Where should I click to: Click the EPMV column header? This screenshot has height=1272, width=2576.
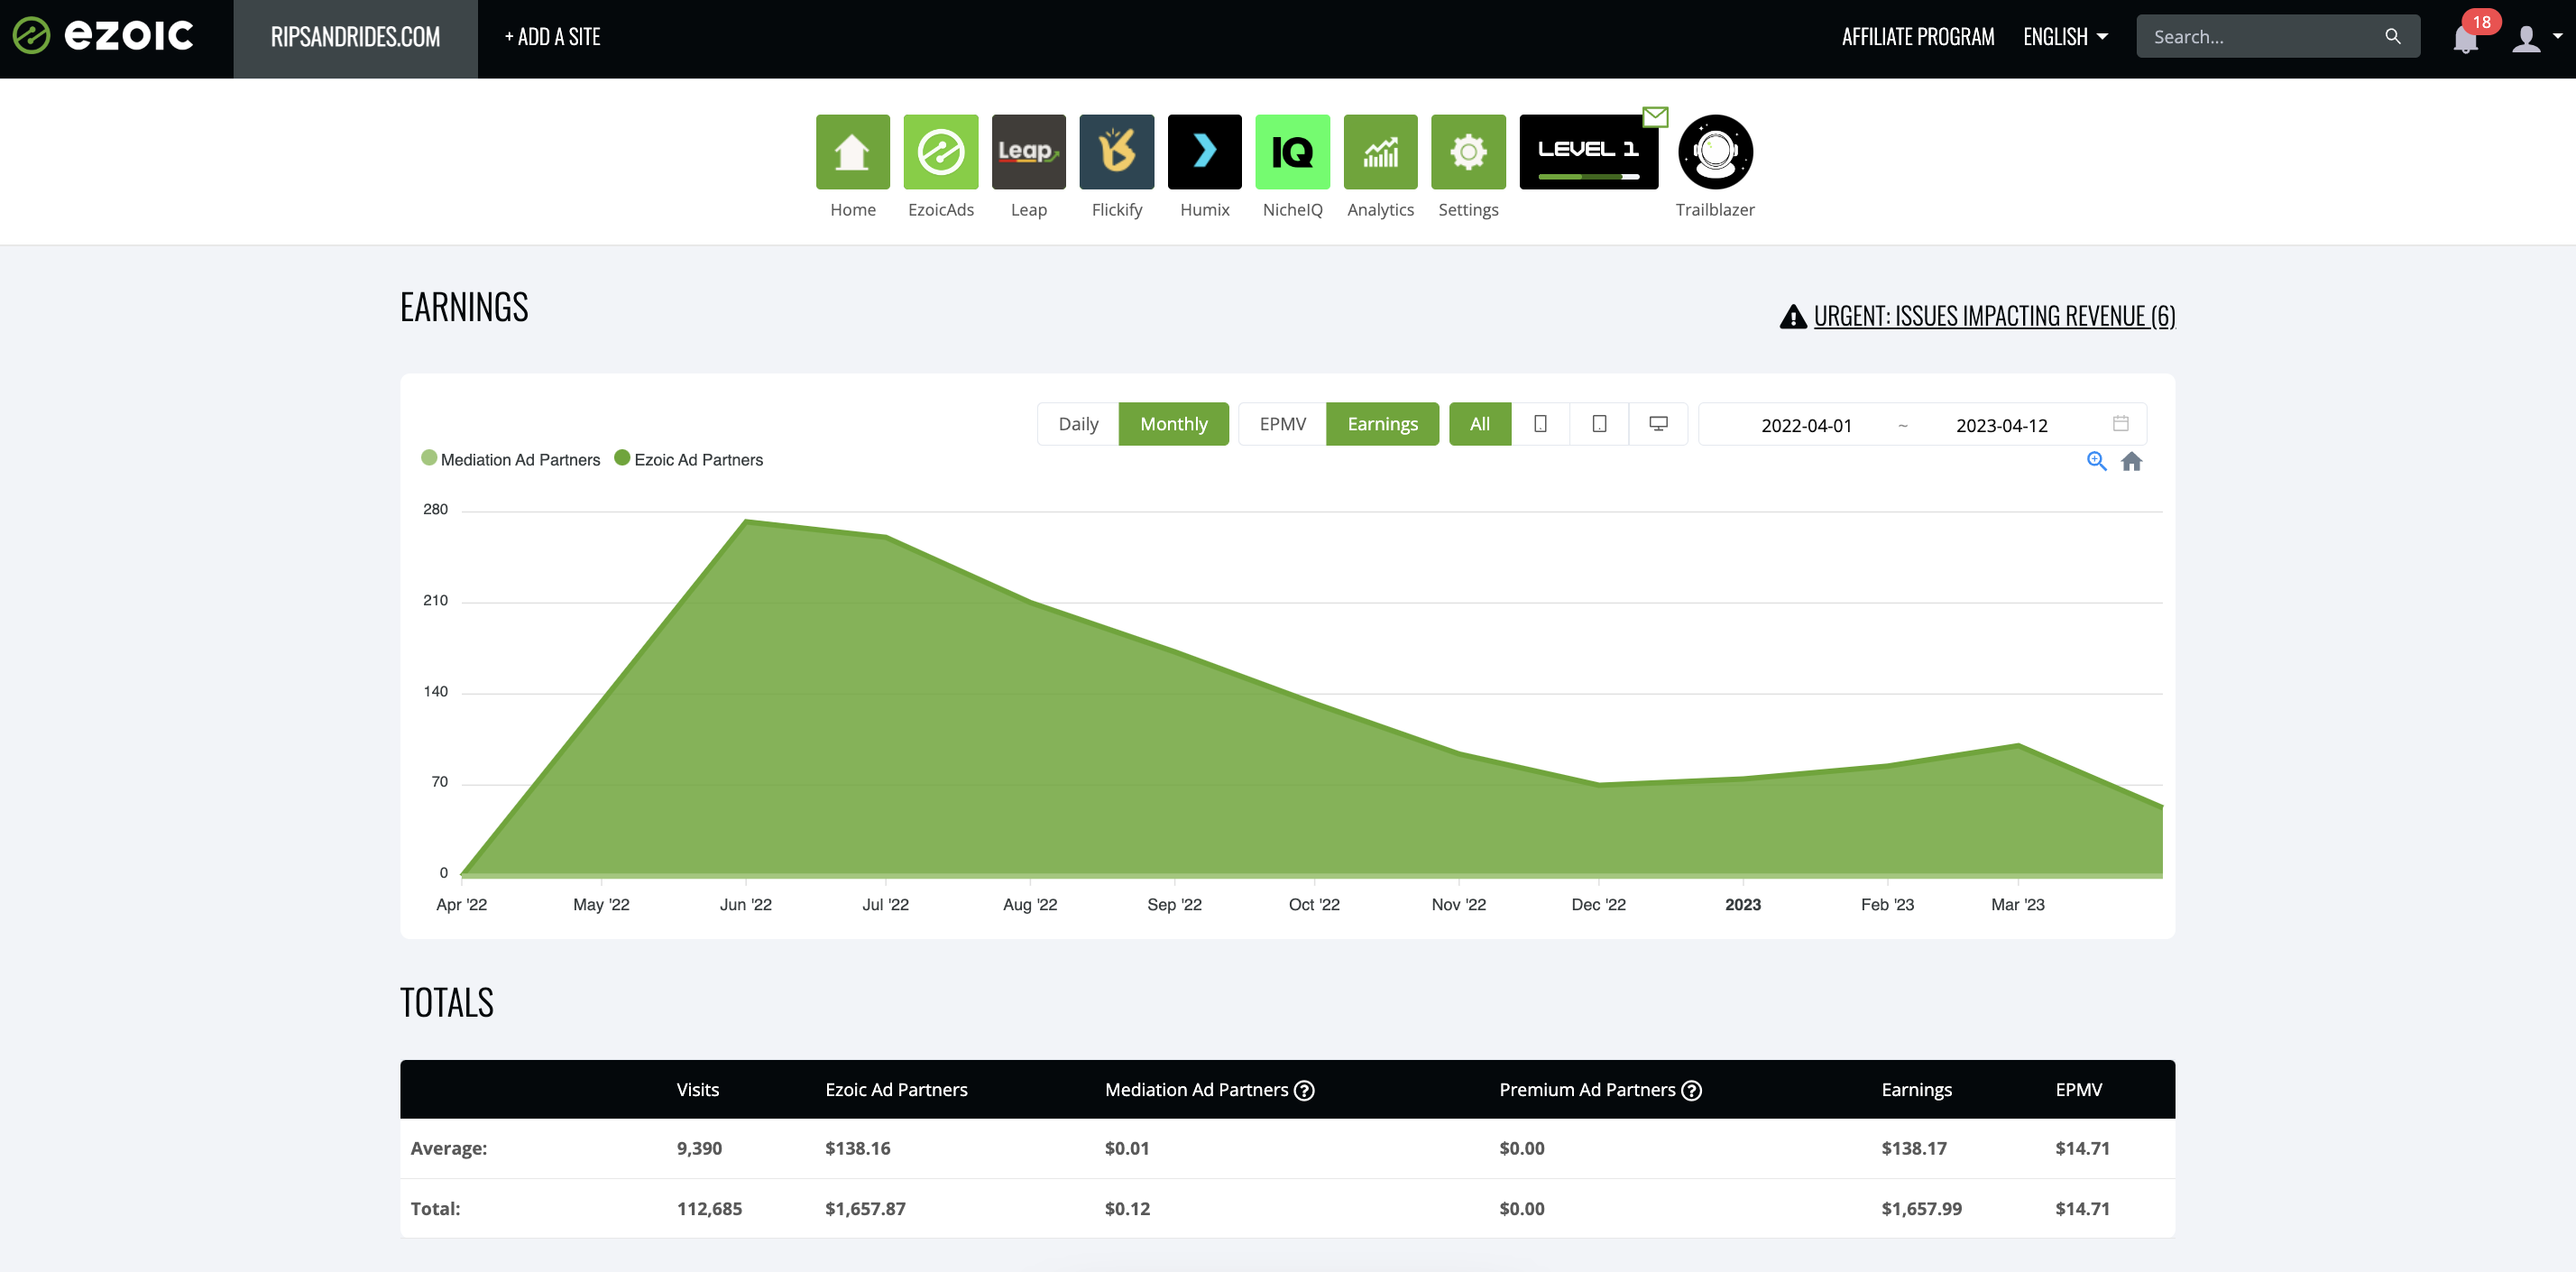pos(2078,1090)
